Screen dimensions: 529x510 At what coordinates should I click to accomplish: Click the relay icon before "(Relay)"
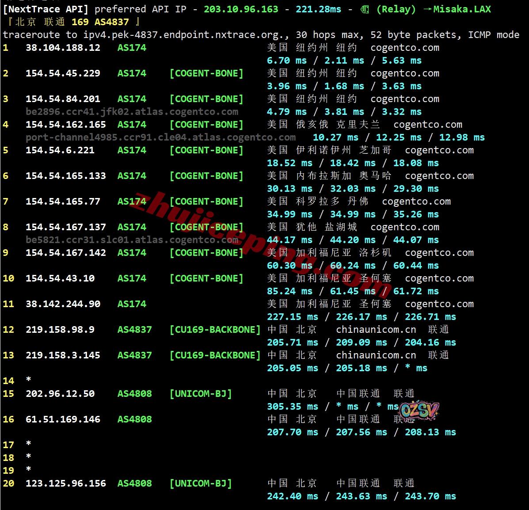(x=365, y=9)
